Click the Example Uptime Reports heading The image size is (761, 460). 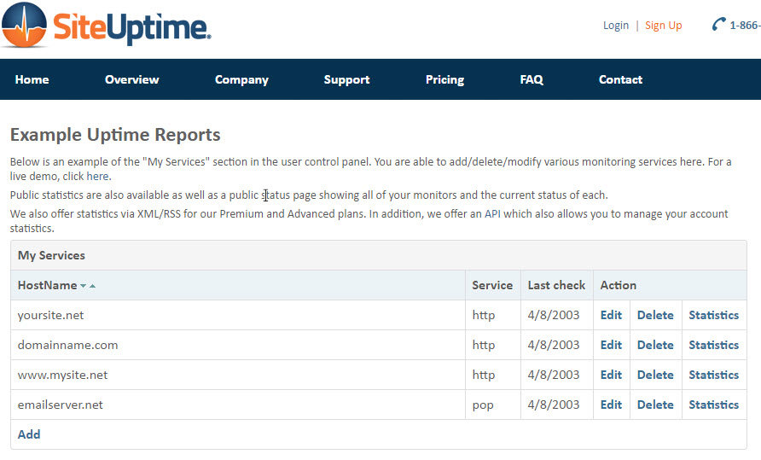coord(115,135)
